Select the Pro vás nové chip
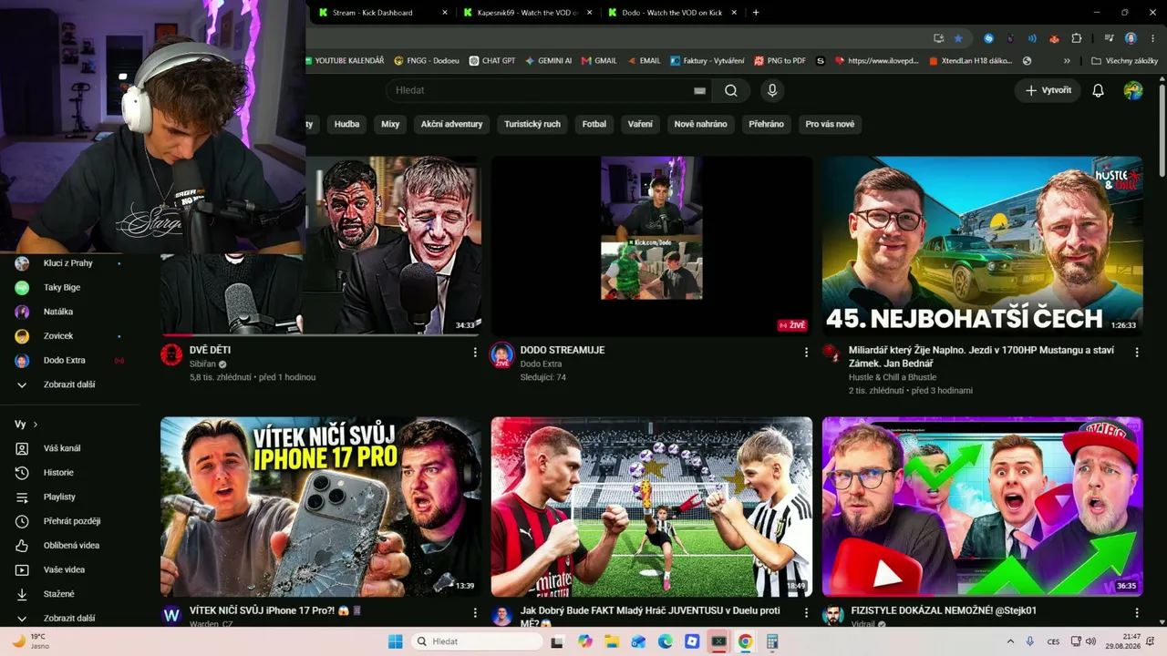This screenshot has height=656, width=1167. 830,124
